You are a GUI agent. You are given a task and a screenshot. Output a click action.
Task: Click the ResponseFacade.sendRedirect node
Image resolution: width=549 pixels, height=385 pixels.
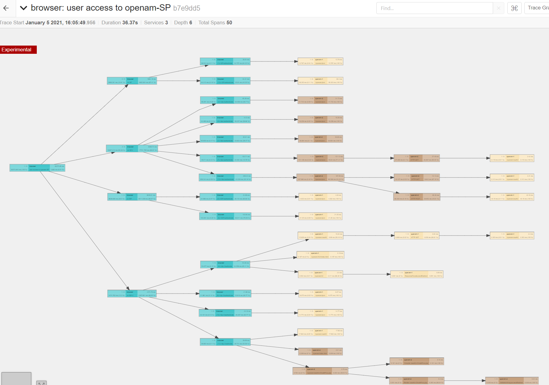[417, 274]
